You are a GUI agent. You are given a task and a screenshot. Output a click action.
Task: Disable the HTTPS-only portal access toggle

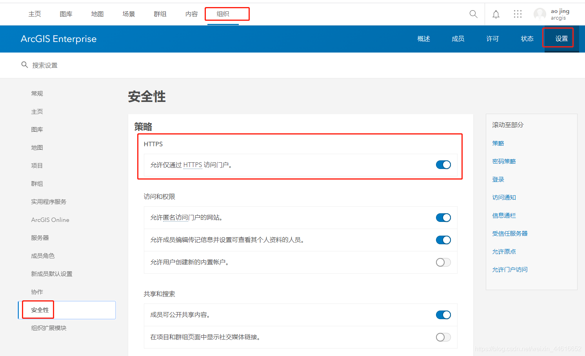tap(443, 165)
